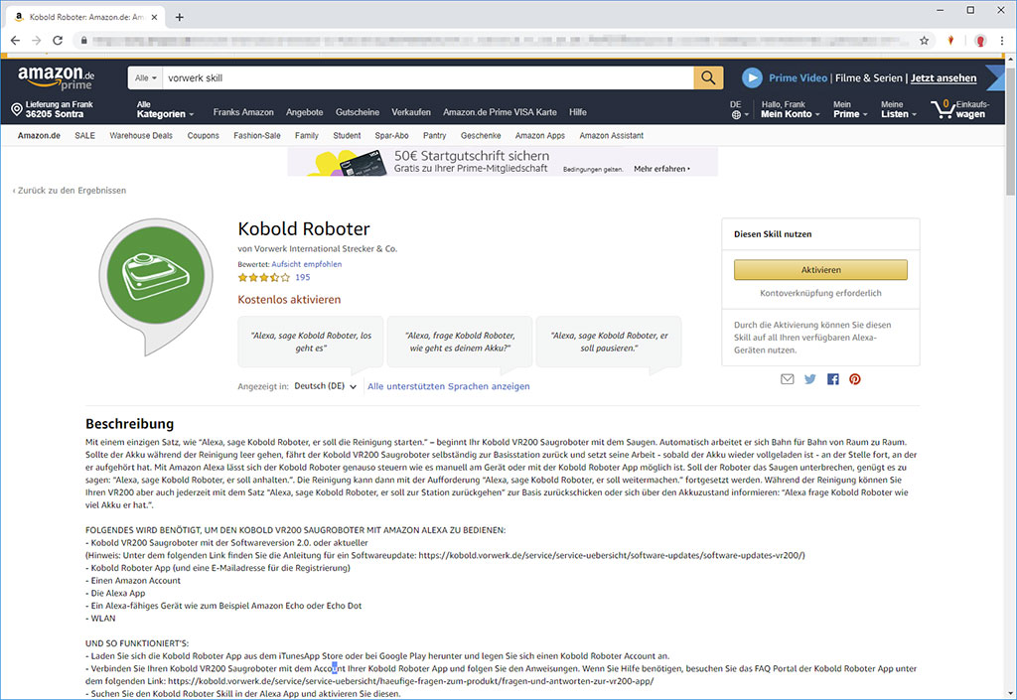
Task: Click the Prime Video play icon
Action: tap(752, 77)
